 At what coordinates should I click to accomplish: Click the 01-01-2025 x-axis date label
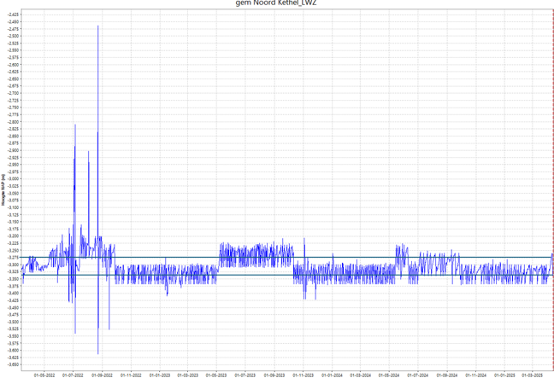click(504, 374)
